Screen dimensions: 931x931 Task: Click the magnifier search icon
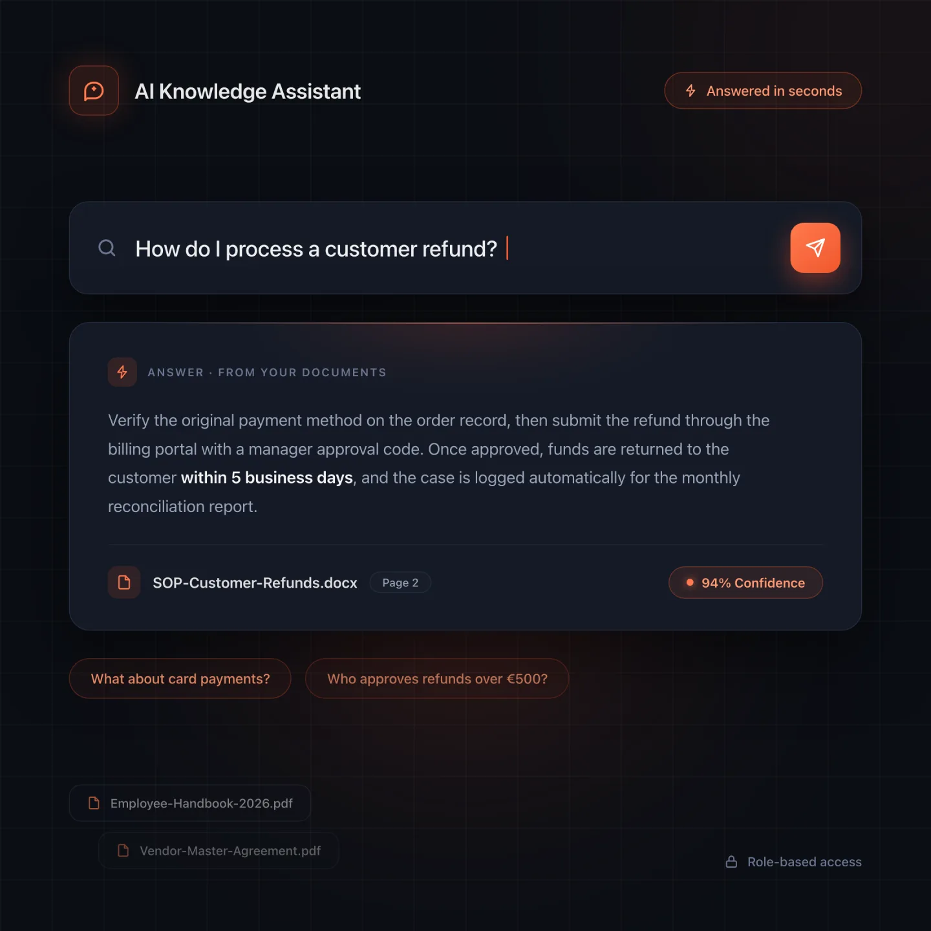coord(107,248)
